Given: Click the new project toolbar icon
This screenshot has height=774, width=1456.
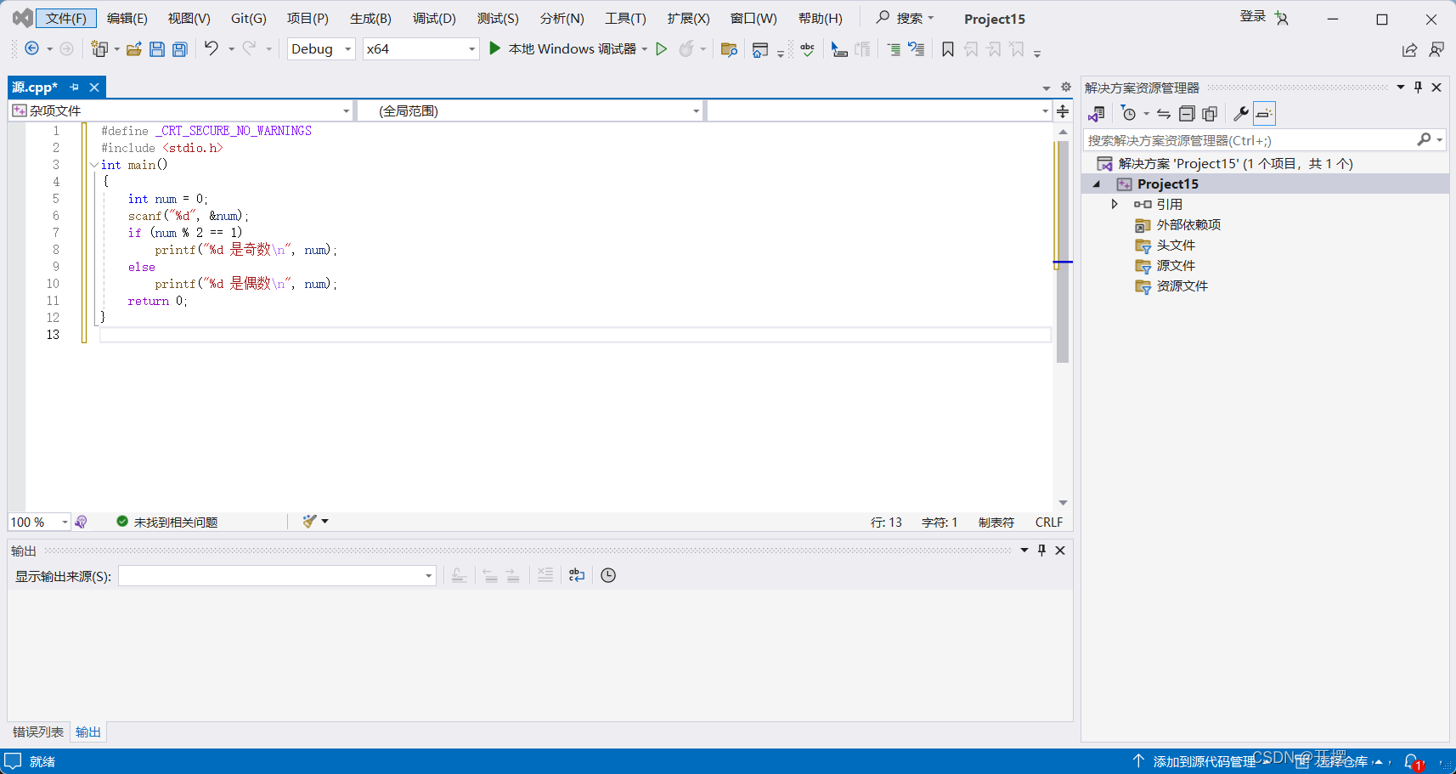Looking at the screenshot, I should (99, 48).
